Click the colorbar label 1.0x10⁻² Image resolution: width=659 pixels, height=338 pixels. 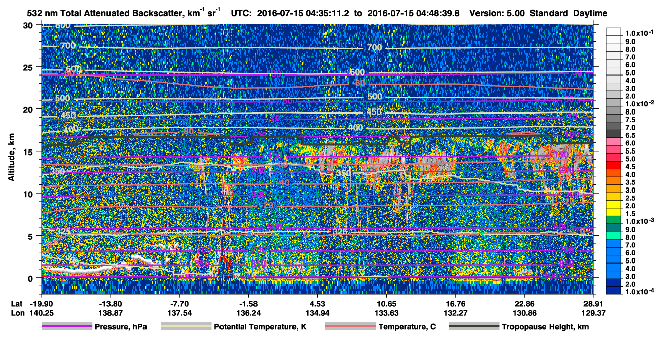click(639, 104)
